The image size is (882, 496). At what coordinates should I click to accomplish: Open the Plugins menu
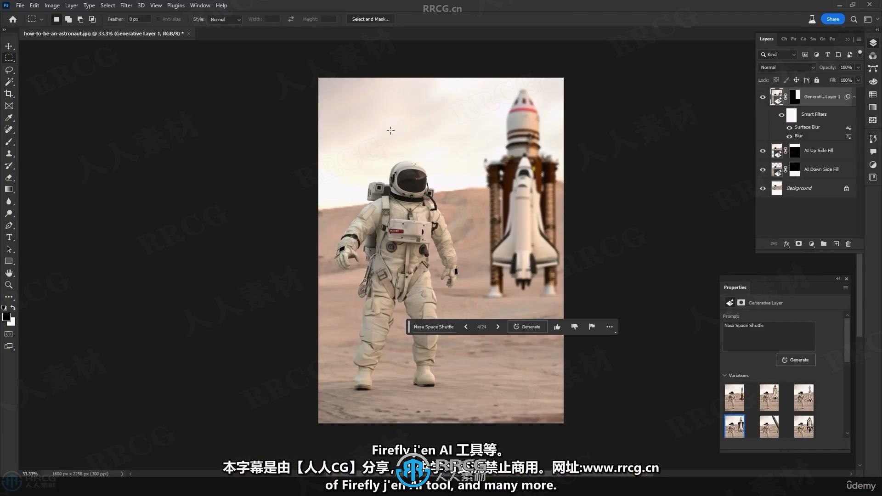pos(175,6)
